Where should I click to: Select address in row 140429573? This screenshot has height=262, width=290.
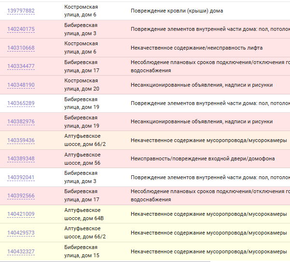coord(85,233)
